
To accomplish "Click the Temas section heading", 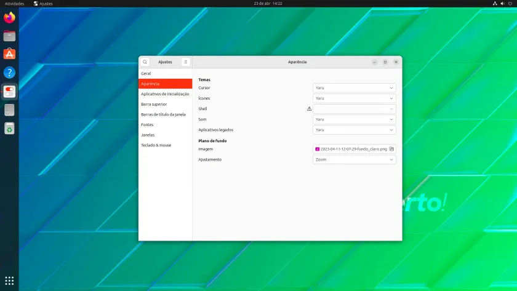I will click(204, 80).
